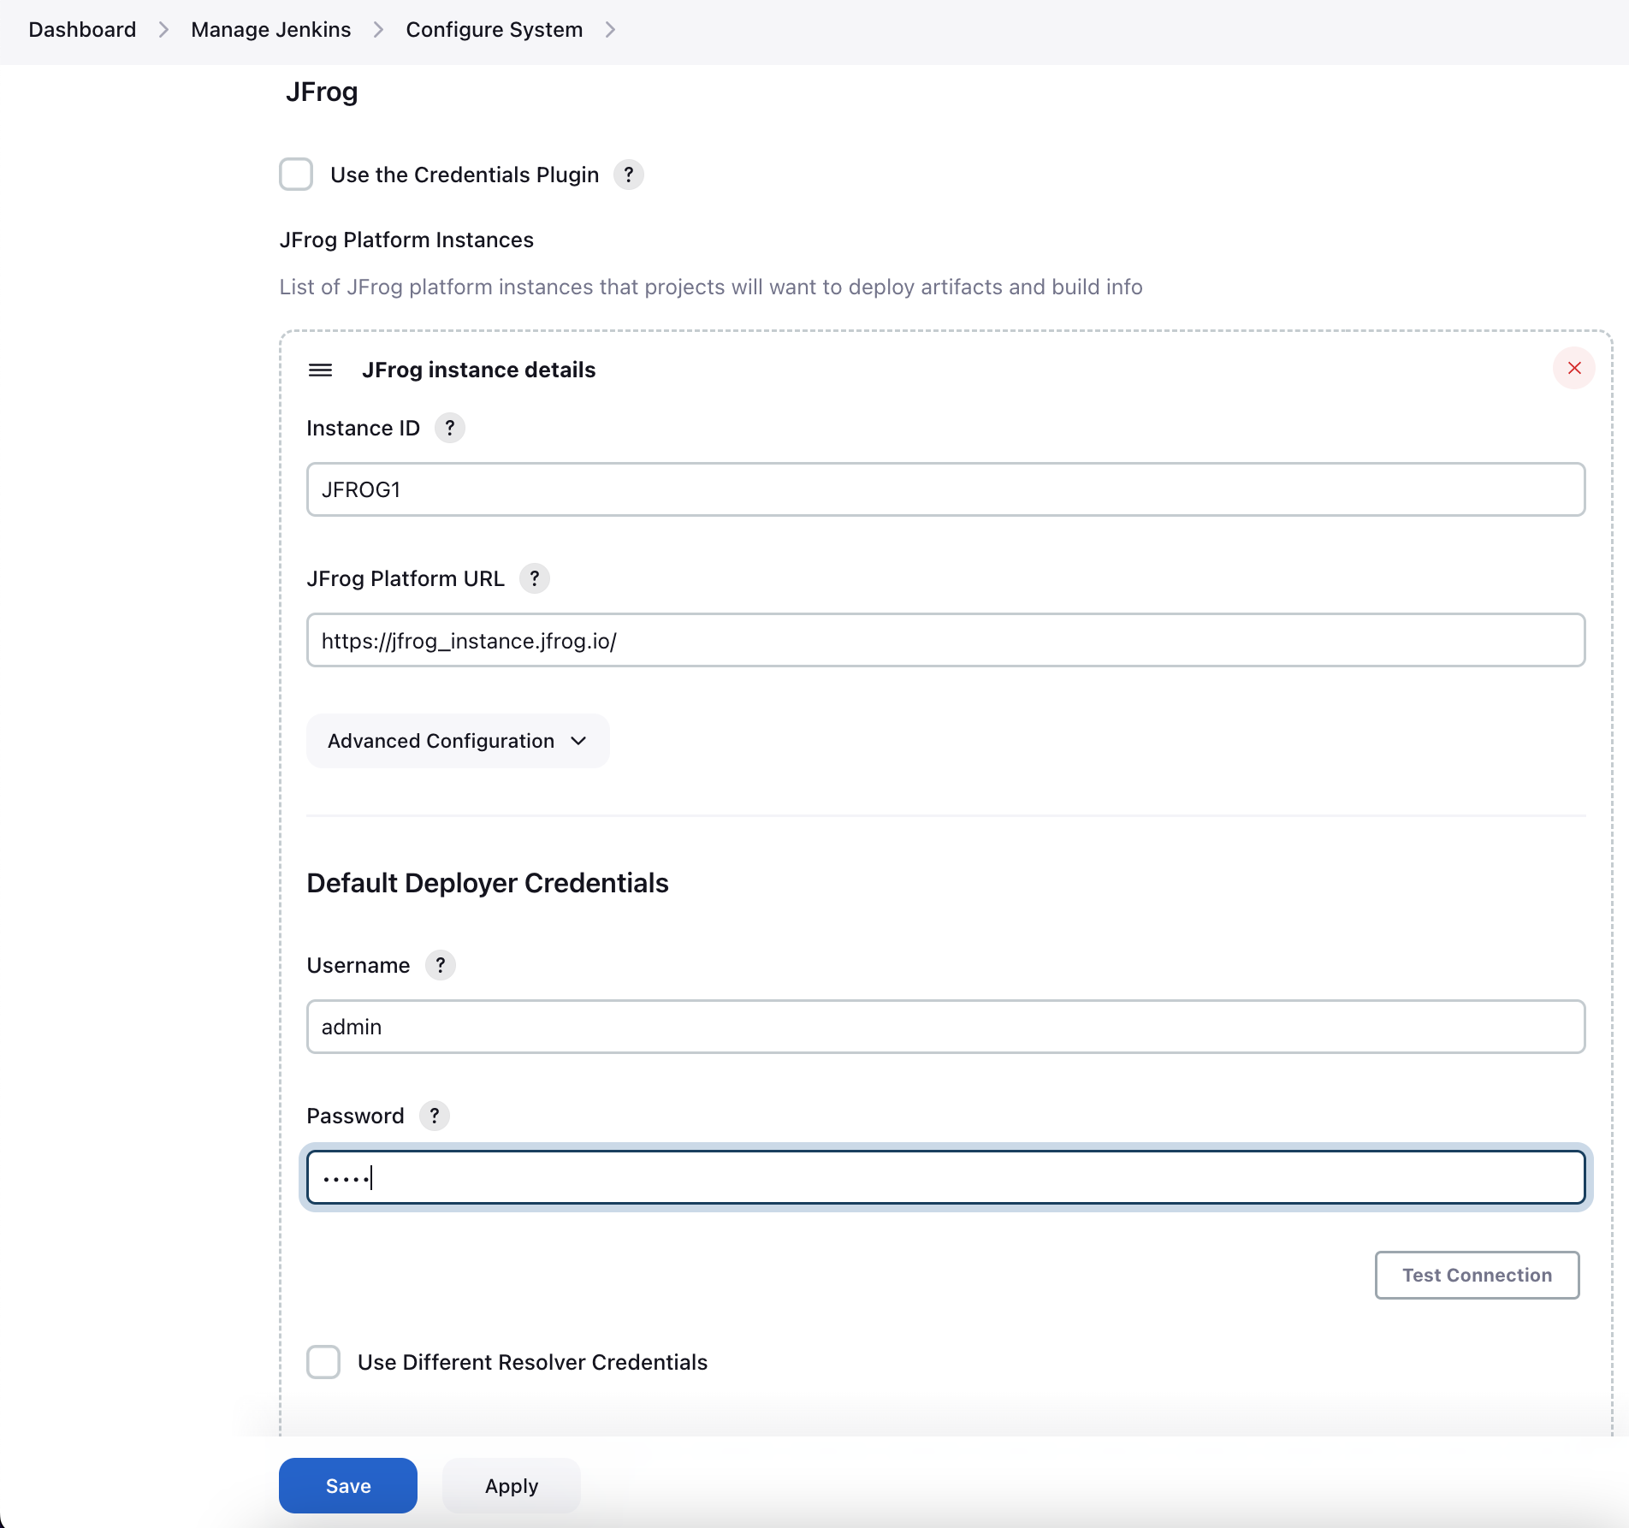Viewport: 1629px width, 1528px height.
Task: Expand Advanced Configuration
Action: 458,741
